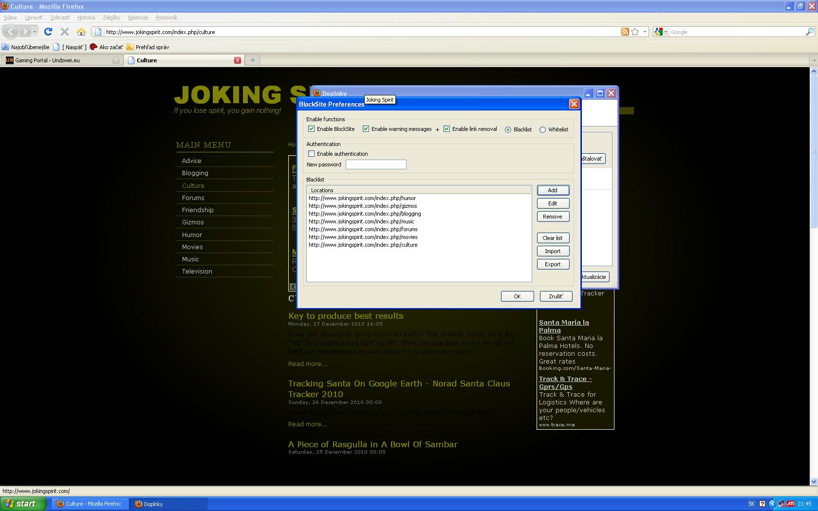Go back with the Back arrow

pos(11,32)
